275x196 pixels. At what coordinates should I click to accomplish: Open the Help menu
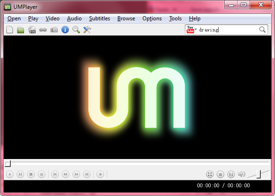(x=195, y=18)
